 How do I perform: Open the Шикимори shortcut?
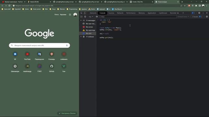coord(15,68)
